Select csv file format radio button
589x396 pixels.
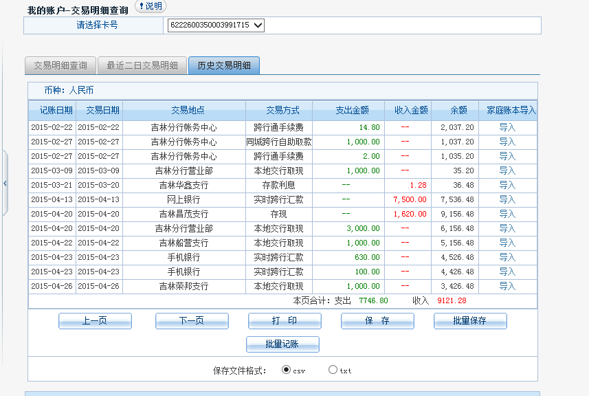click(287, 370)
